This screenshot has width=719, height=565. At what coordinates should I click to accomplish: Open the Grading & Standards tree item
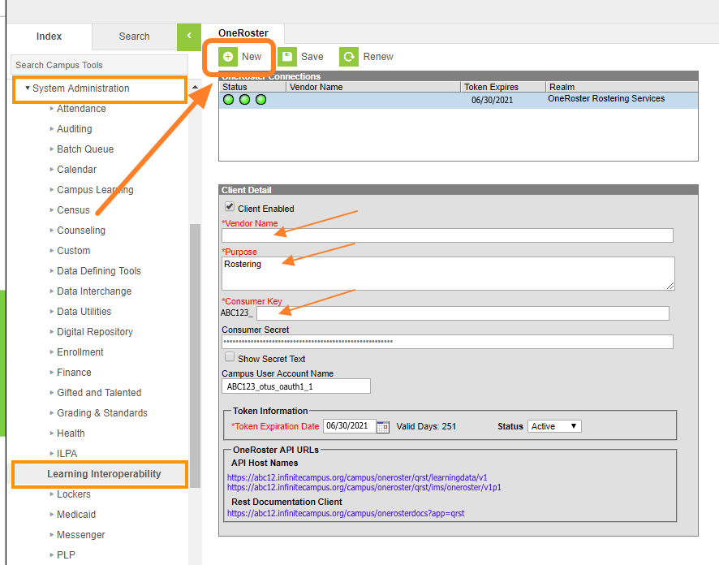pyautogui.click(x=101, y=413)
